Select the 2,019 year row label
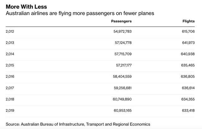The image size is (202, 129). 10,110
